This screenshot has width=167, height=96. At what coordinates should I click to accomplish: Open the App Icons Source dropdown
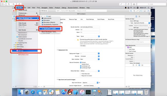point(90,83)
